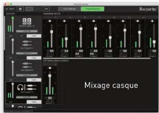Select the Line Outputs 7-8 headphone icon

(27, 87)
